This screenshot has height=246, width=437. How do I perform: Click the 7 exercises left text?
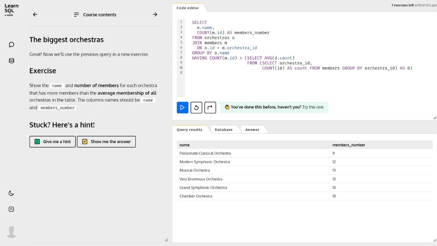402,5
